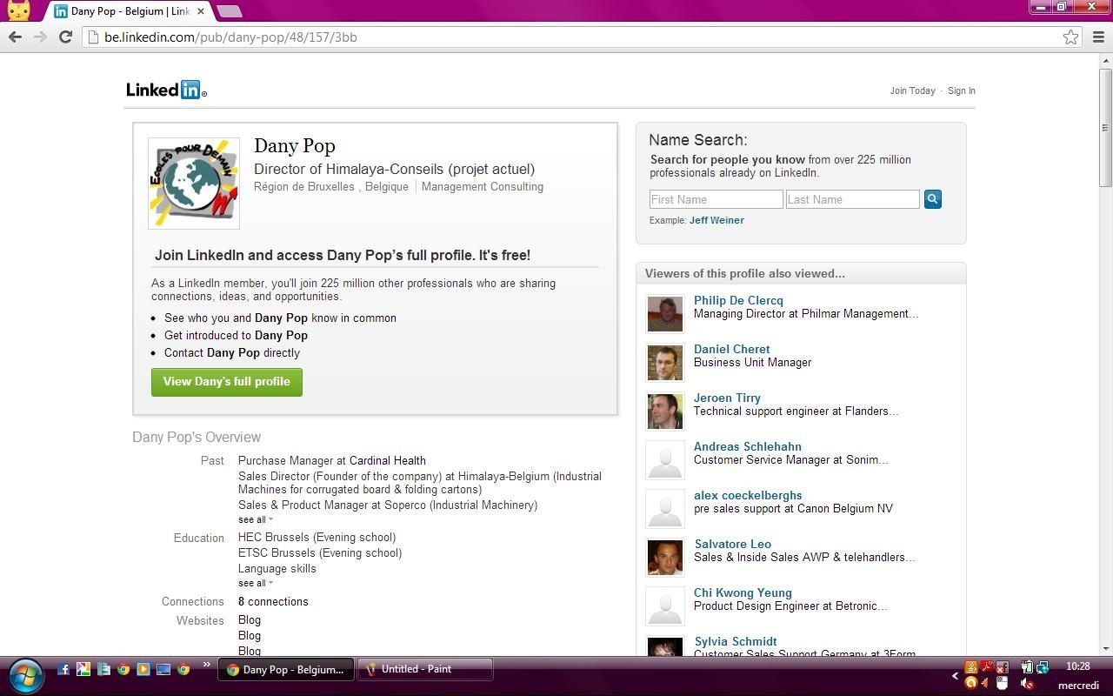Click Jeroen Tirry's photo
The image size is (1113, 696).
tap(665, 412)
